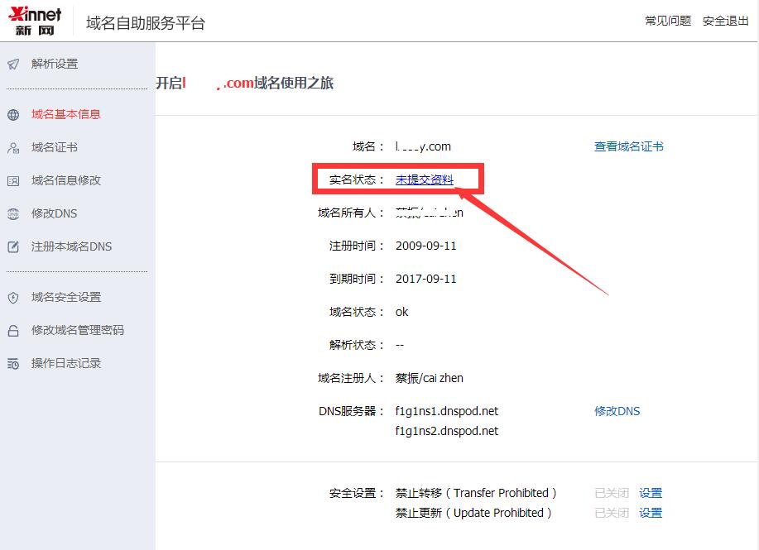Click domain status value ok
The image size is (759, 550).
click(x=401, y=312)
